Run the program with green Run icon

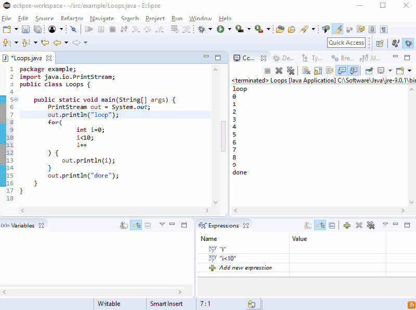tap(220, 29)
